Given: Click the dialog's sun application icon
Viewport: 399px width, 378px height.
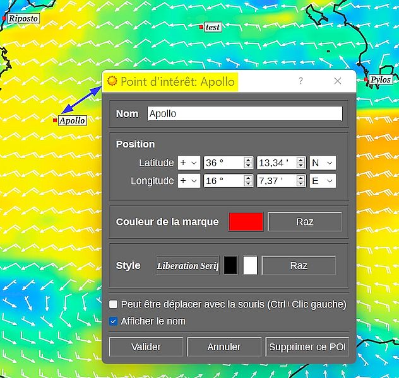Looking at the screenshot, I should [x=112, y=81].
